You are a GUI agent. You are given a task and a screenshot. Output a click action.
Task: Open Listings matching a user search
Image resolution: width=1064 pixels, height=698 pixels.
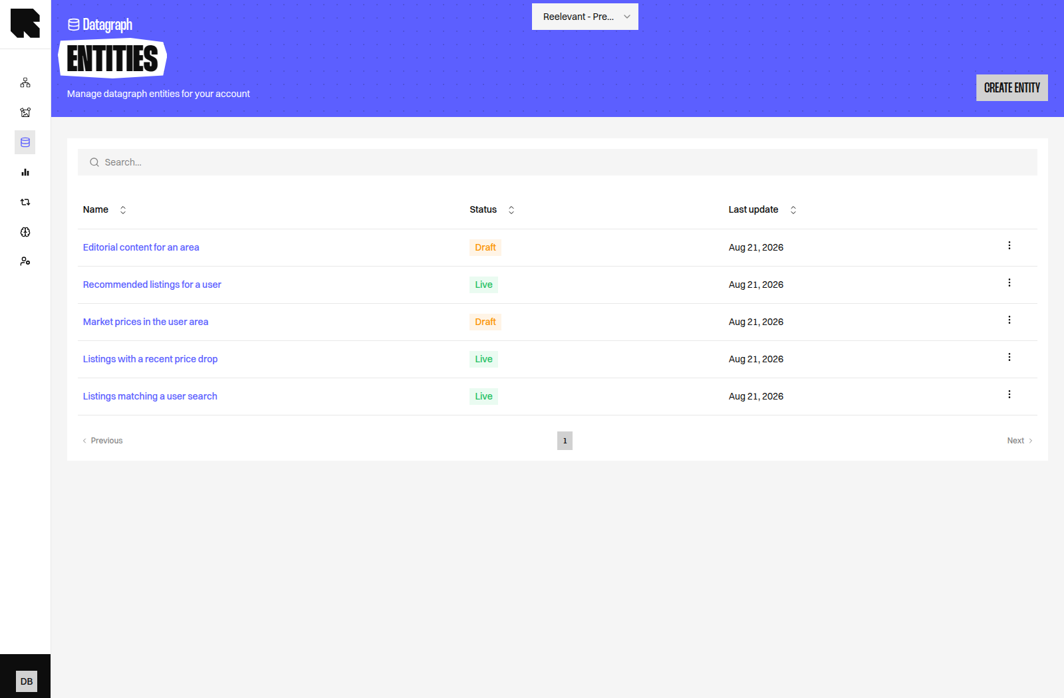click(x=150, y=396)
